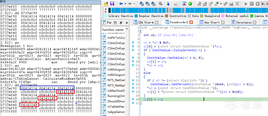This screenshot has height=116, width=268.
Task: Jump back with the blue left arrow
Action: coord(121,4)
